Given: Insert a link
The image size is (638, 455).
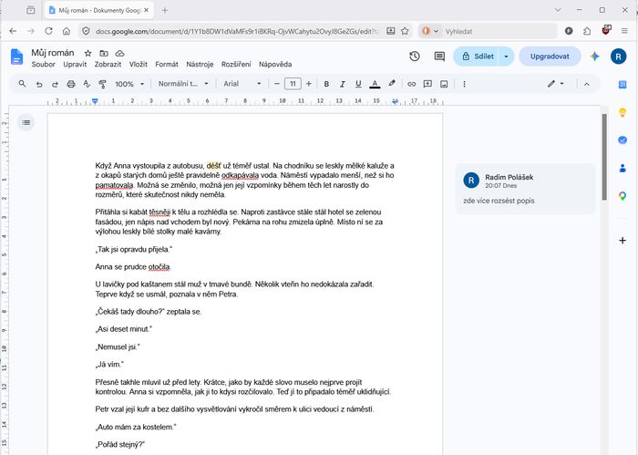Looking at the screenshot, I should click(411, 84).
